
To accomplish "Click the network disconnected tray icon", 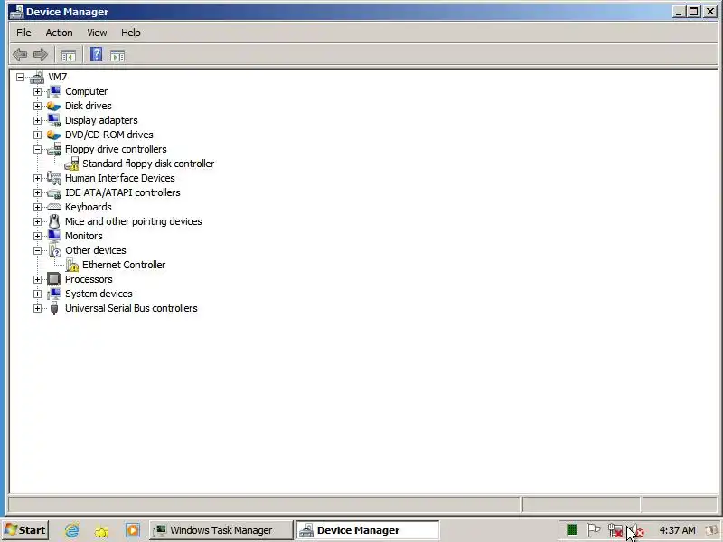I will [615, 530].
